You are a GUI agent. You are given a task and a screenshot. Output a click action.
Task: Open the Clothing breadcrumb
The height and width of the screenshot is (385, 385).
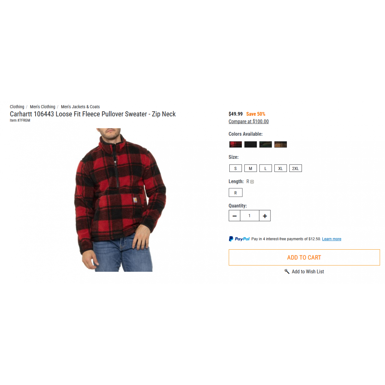[x=17, y=107]
